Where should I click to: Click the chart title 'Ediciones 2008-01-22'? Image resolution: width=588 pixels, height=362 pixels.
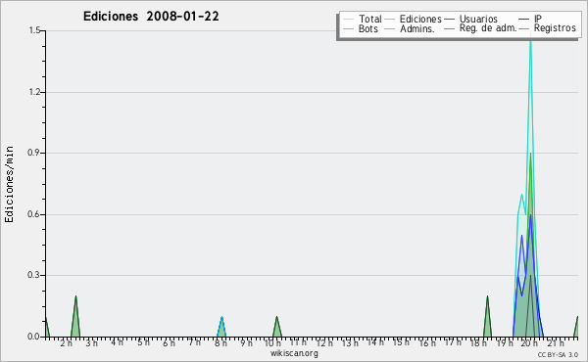(x=151, y=17)
